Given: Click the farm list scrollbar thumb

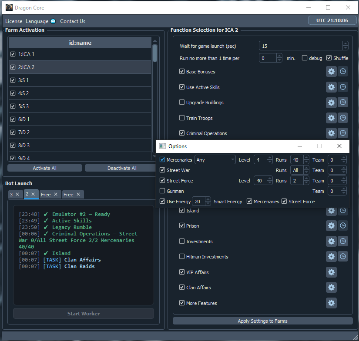Looking at the screenshot, I should pyautogui.click(x=155, y=53).
